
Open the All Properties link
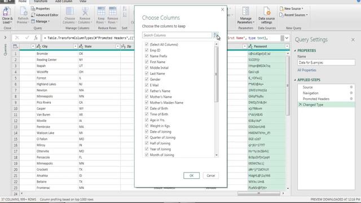[307, 70]
